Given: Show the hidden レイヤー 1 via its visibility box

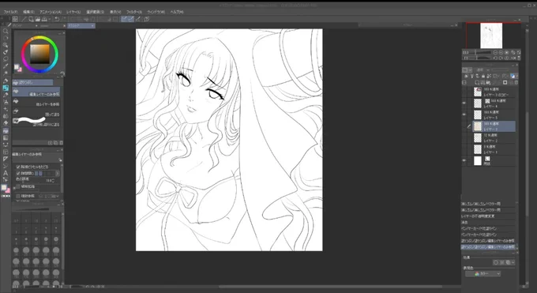Looking at the screenshot, I should click(464, 149).
